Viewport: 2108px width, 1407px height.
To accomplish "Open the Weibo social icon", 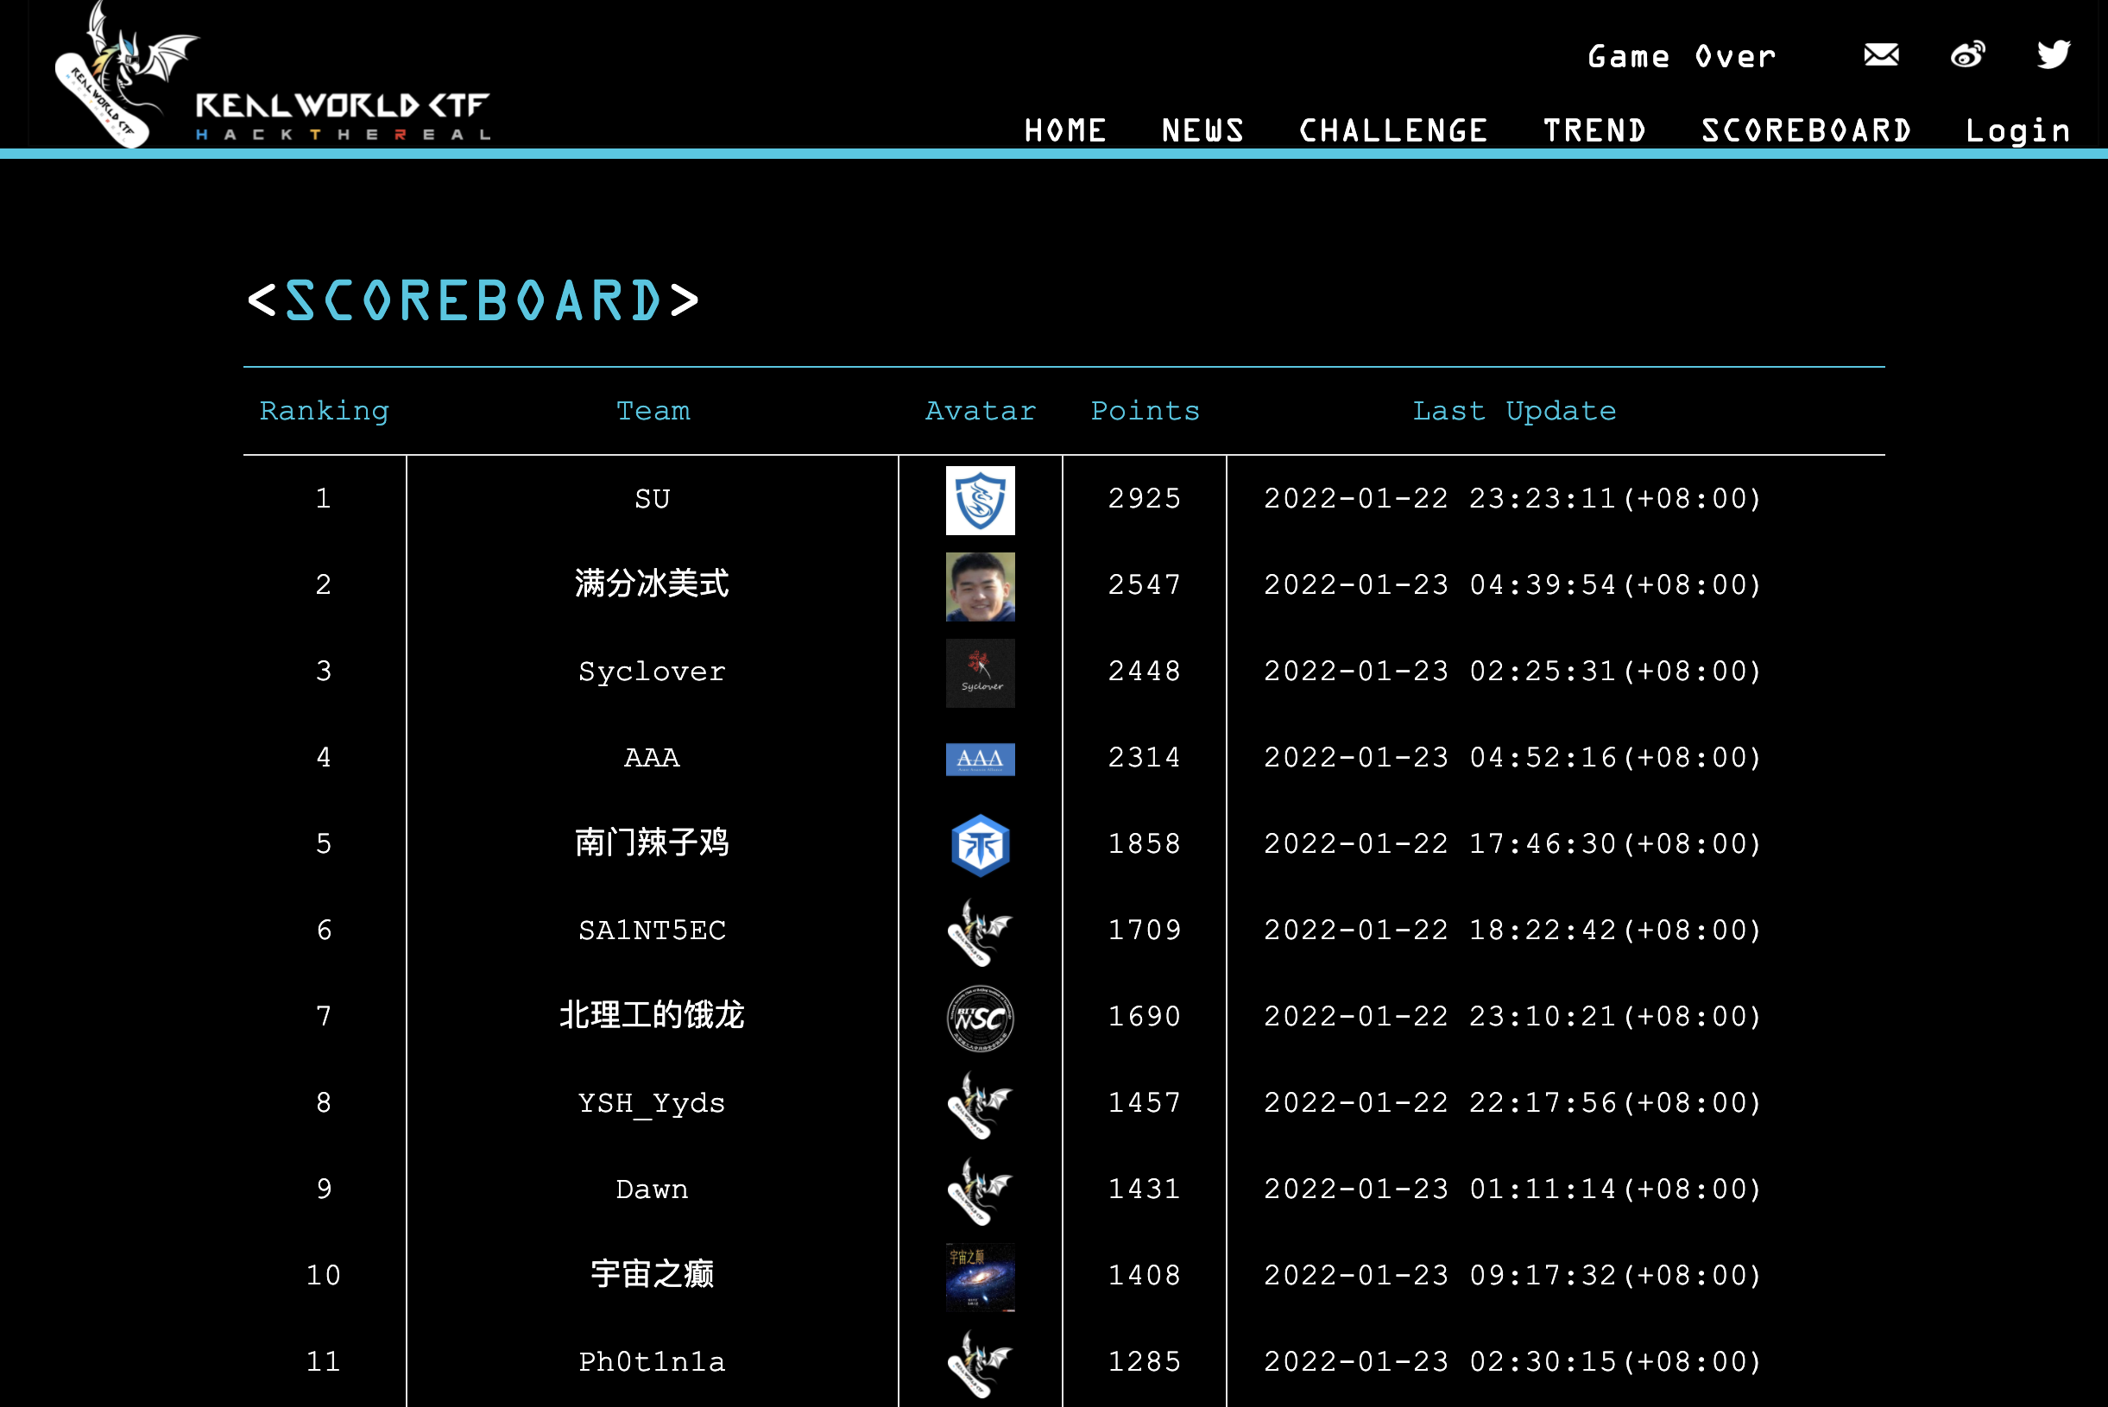I will [x=1967, y=55].
